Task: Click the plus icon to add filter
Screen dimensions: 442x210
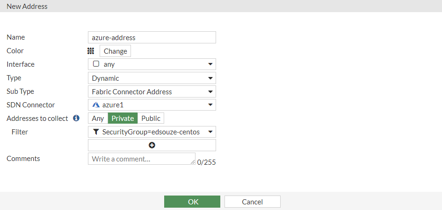Action: (152, 145)
